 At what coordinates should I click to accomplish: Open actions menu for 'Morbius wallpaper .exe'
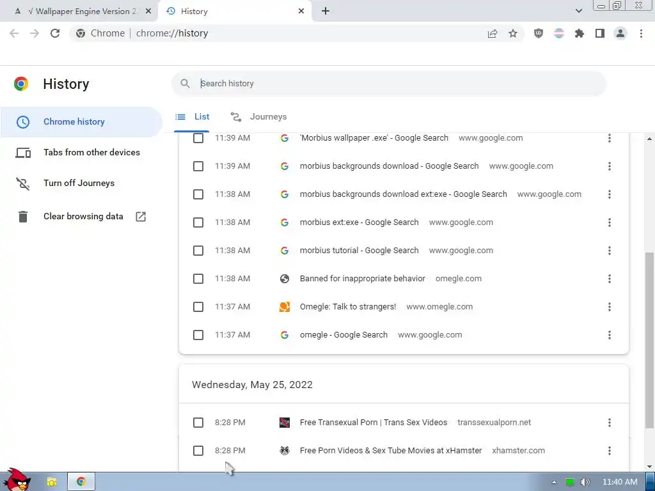(610, 138)
